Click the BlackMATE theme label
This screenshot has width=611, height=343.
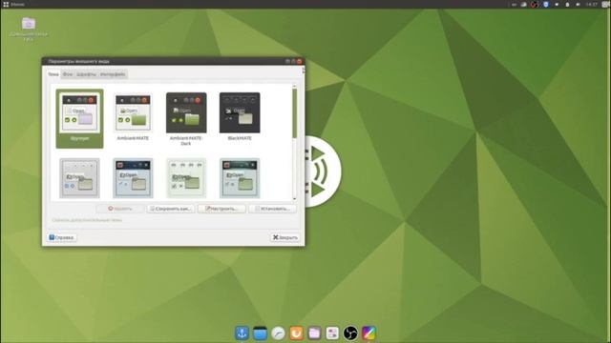pyautogui.click(x=240, y=138)
